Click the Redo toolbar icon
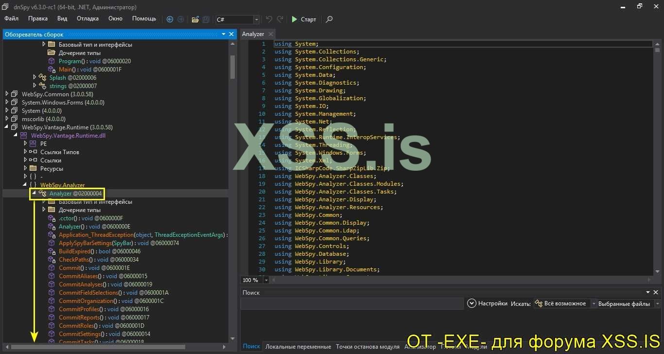The width and height of the screenshot is (664, 354). [280, 19]
